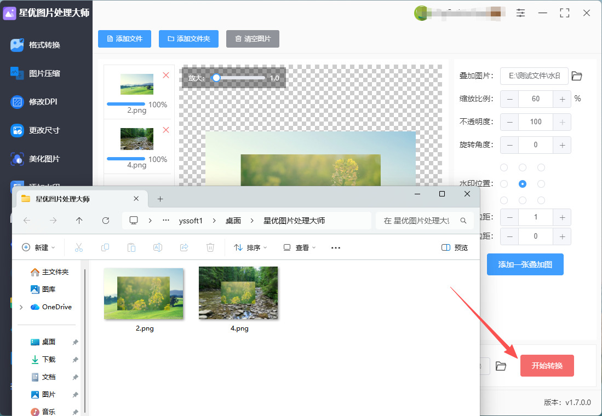Open app settings icon in title bar
This screenshot has height=416, width=602.
pyautogui.click(x=520, y=13)
